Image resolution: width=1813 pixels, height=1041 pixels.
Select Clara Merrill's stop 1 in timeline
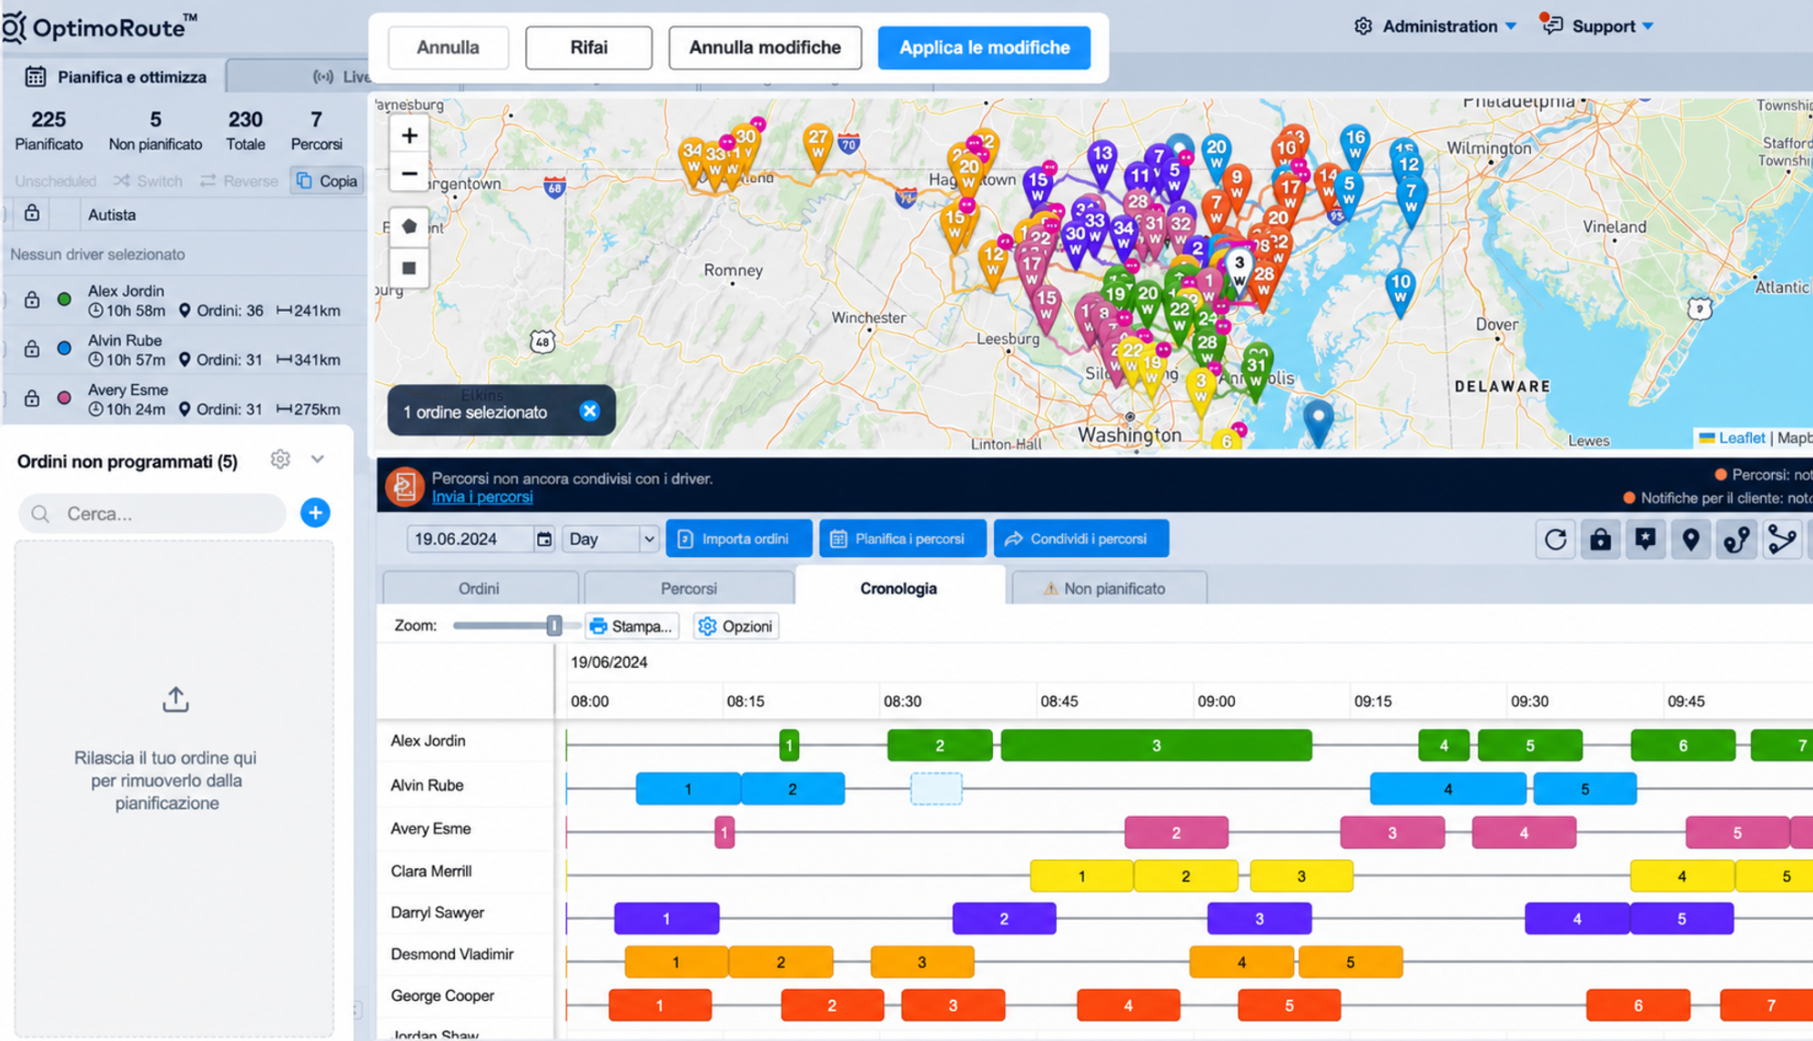[1081, 875]
